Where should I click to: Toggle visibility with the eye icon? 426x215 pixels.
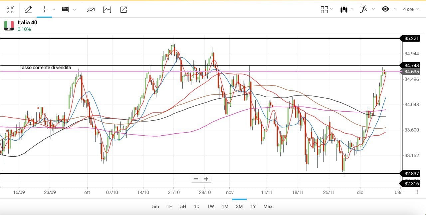click(x=385, y=9)
